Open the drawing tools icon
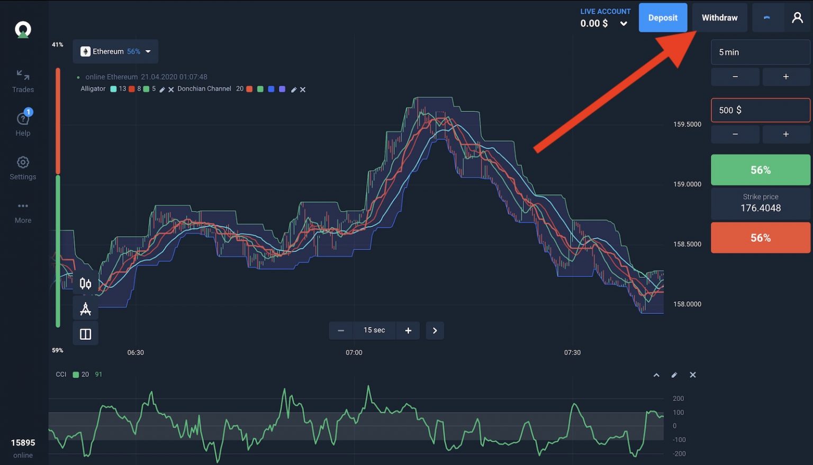 [x=85, y=308]
